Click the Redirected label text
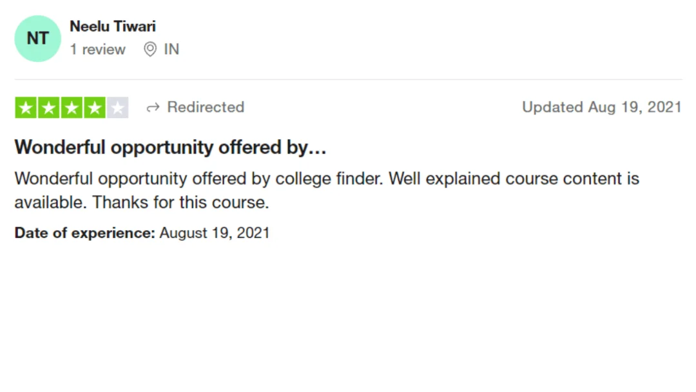The height and width of the screenshot is (392, 696). click(x=206, y=107)
